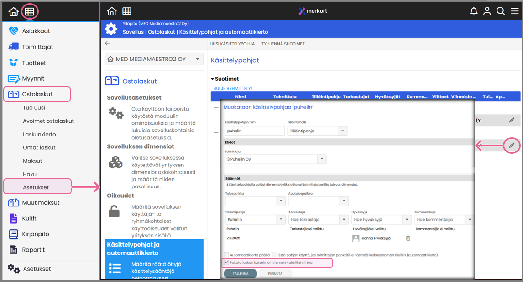
Task: Click the back arrow above company selector
Action: tap(108, 43)
